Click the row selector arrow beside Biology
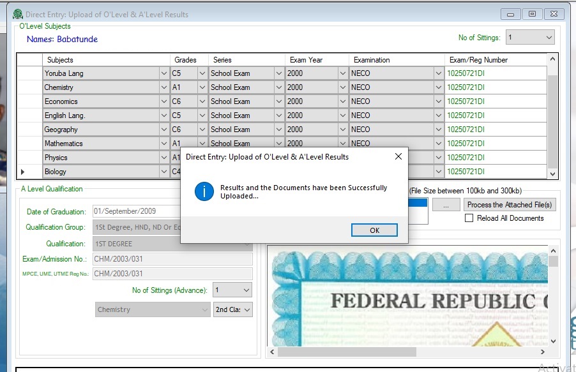576x372 pixels. tap(23, 172)
